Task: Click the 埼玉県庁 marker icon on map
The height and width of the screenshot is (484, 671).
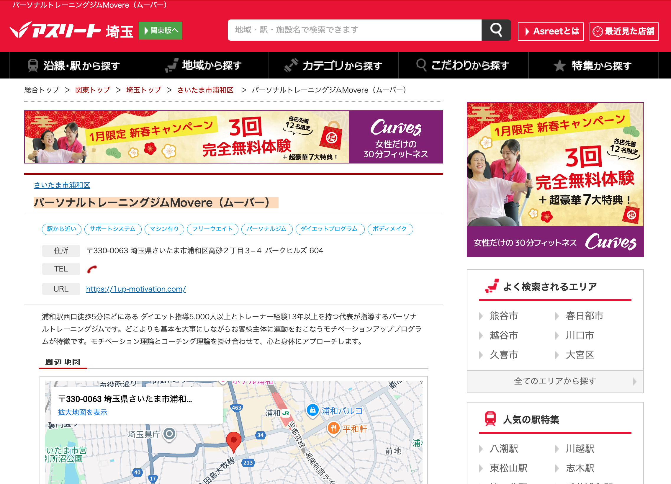Action: coord(170,434)
